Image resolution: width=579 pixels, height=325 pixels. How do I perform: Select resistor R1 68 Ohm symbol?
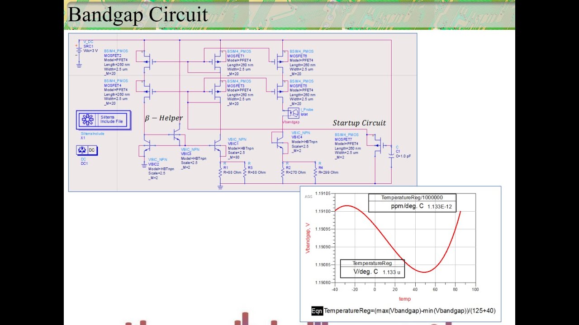[x=220, y=172]
